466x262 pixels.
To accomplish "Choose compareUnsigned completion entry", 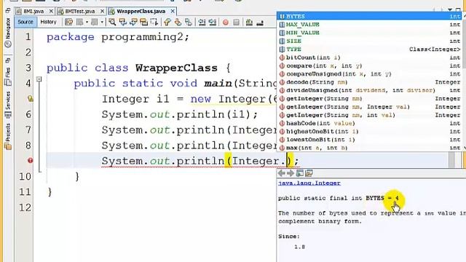I will (369, 74).
